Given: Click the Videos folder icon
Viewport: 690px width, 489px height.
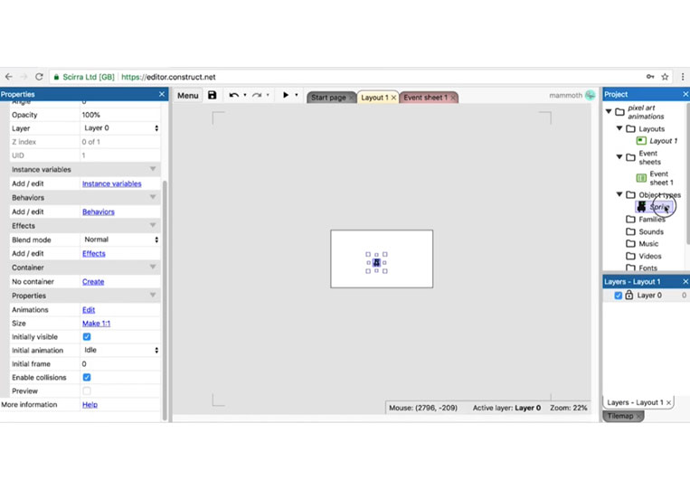Looking at the screenshot, I should click(630, 256).
